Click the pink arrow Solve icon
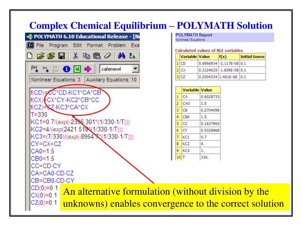Image resolution: width=302 pixels, height=226 pixels. pos(88,69)
